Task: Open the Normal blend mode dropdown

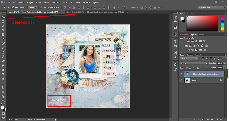Action: pos(194,63)
